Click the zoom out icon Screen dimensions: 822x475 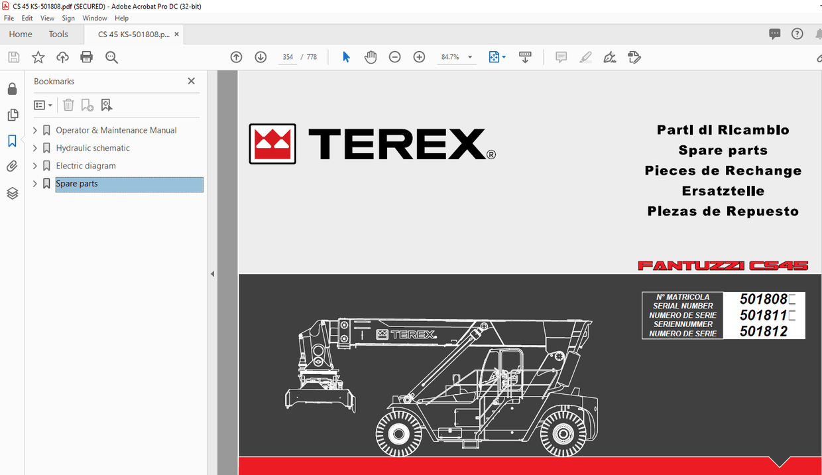tap(394, 57)
